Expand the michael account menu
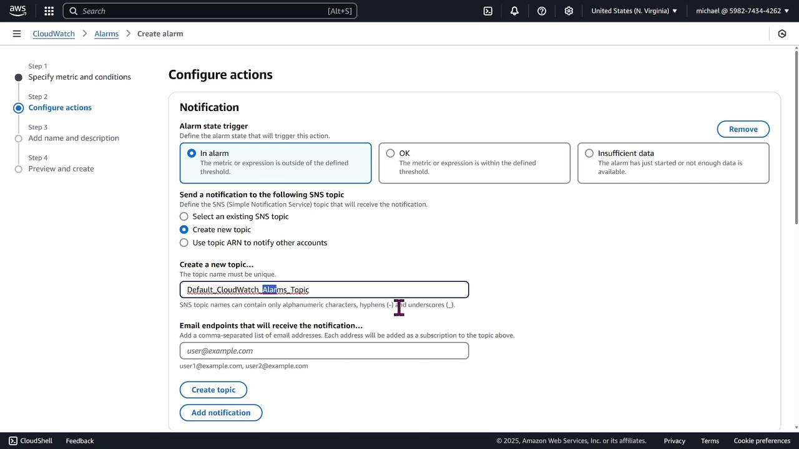 tap(742, 11)
